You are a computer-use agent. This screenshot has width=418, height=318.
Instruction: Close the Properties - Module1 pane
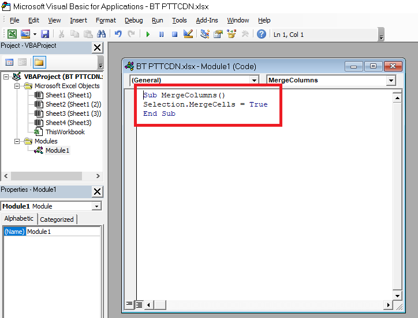[x=98, y=191]
